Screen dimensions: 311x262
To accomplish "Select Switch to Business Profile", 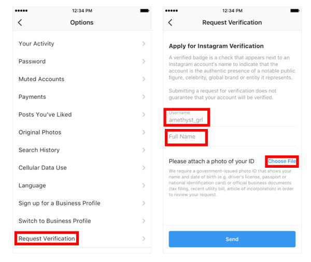I will (82, 221).
